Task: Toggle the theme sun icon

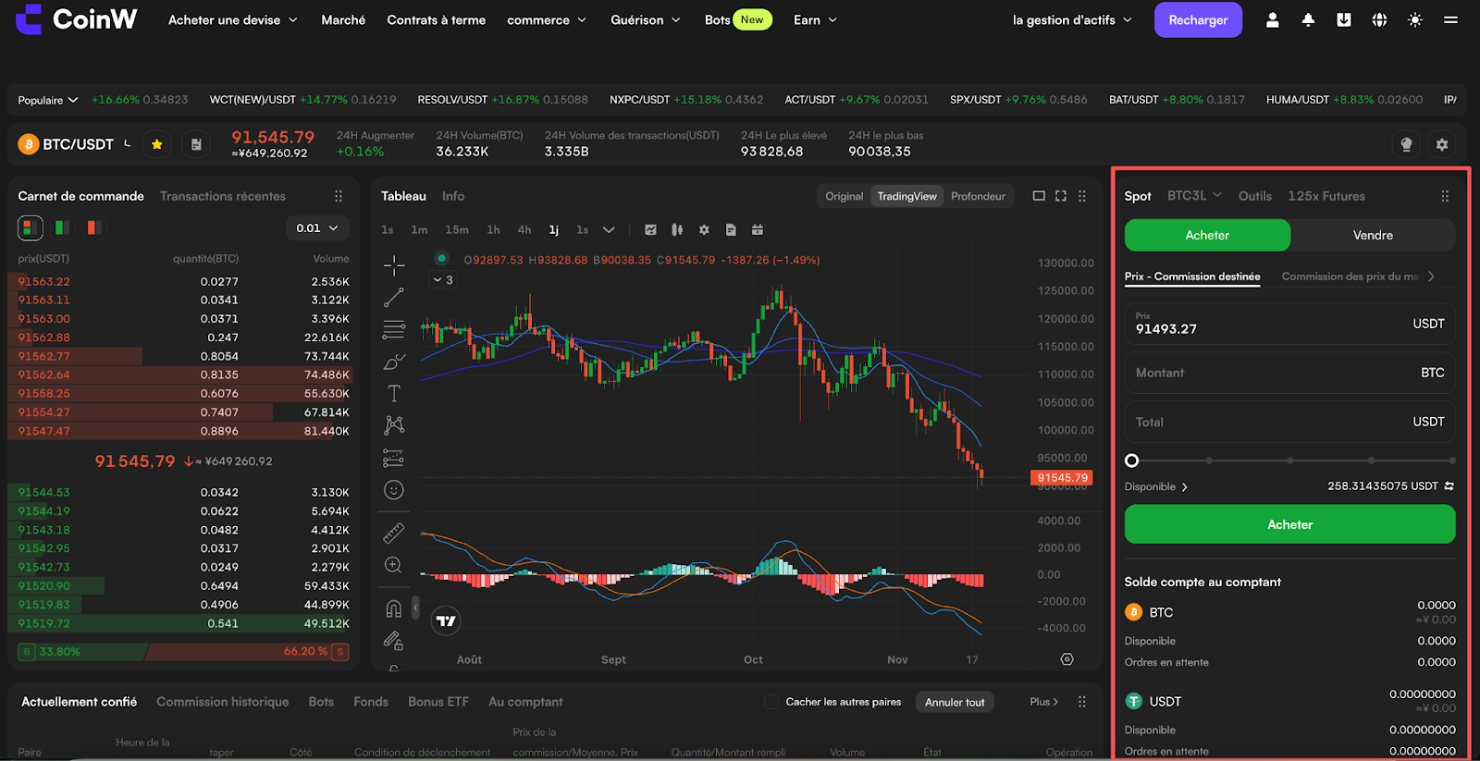Action: (1415, 19)
